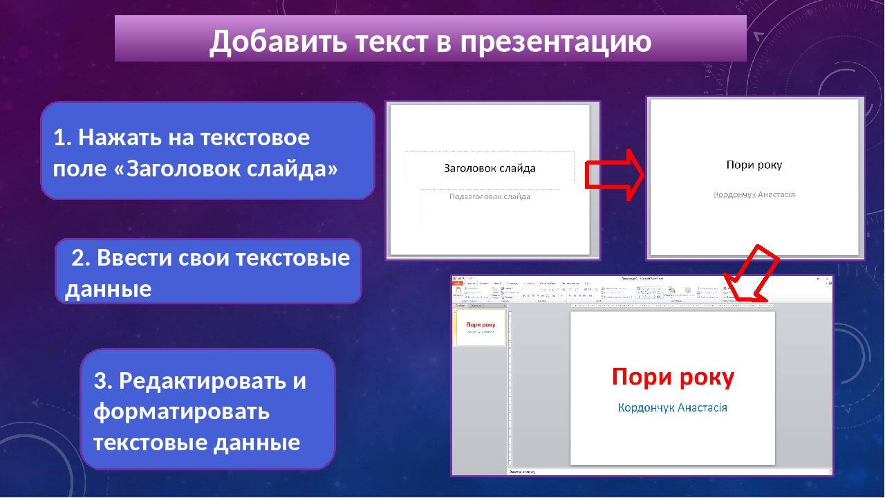Select the «Пори року» slide thumbnail
This screenshot has height=498, width=885.
point(481,327)
